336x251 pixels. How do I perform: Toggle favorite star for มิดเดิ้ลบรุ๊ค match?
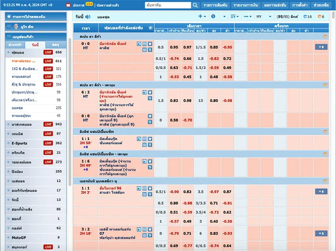[150, 138]
